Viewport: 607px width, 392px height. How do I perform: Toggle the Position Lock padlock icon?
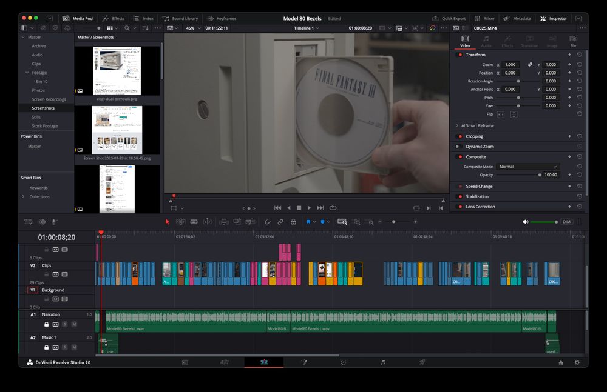coord(293,222)
